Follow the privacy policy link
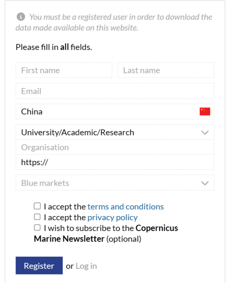 pyautogui.click(x=113, y=217)
